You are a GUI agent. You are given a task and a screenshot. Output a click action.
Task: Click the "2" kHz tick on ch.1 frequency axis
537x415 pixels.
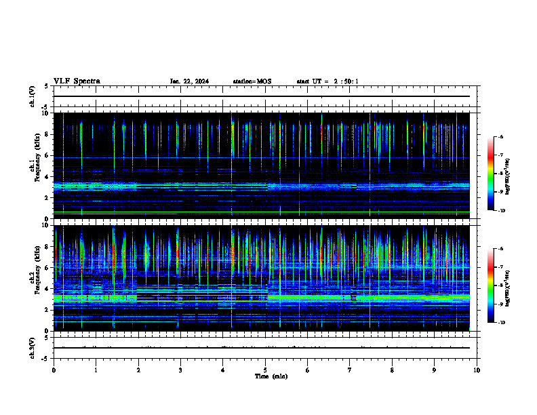tap(47, 198)
